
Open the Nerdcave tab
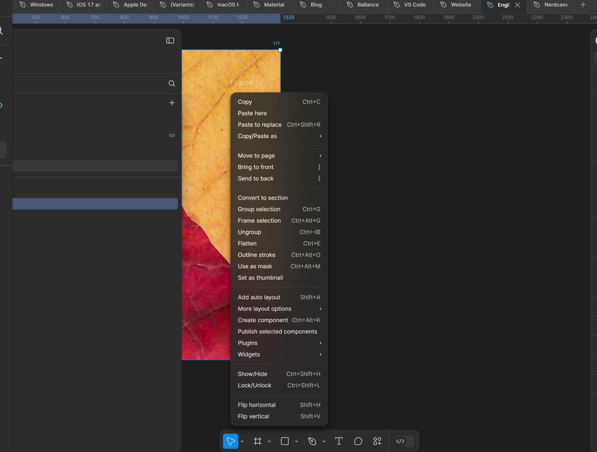[x=551, y=5]
